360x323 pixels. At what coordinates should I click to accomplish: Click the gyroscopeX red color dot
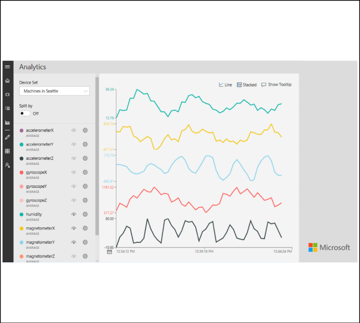click(22, 173)
